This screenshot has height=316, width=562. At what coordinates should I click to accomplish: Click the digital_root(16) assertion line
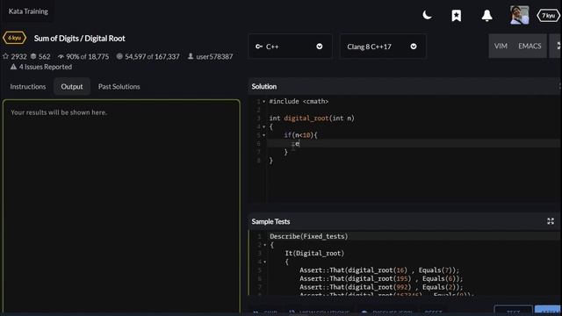point(379,269)
